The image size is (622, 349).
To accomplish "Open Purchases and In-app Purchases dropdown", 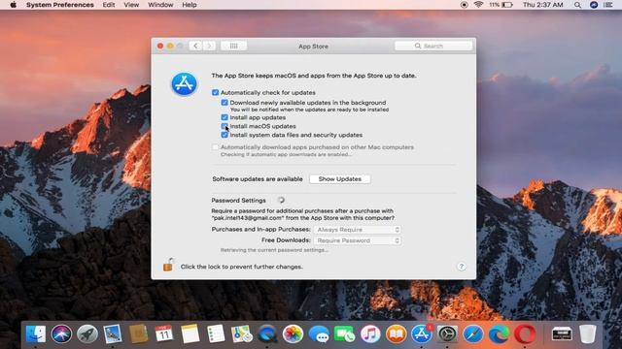I will pyautogui.click(x=358, y=230).
